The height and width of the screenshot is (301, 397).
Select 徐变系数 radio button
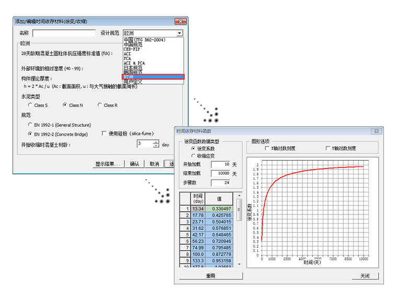tap(193, 149)
